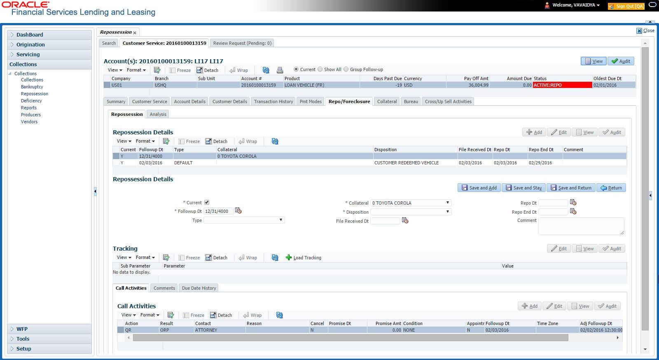
Task: Switch to the Transaction History tab
Action: click(273, 102)
